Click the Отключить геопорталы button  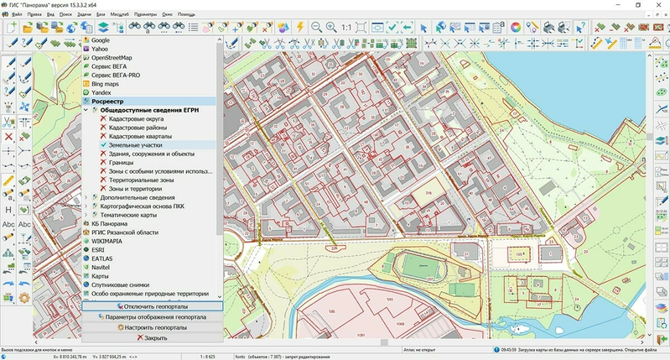click(153, 307)
